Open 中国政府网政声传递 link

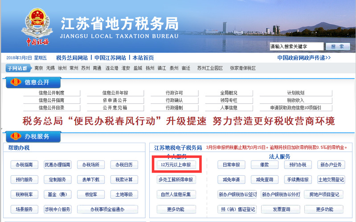[x=304, y=58]
